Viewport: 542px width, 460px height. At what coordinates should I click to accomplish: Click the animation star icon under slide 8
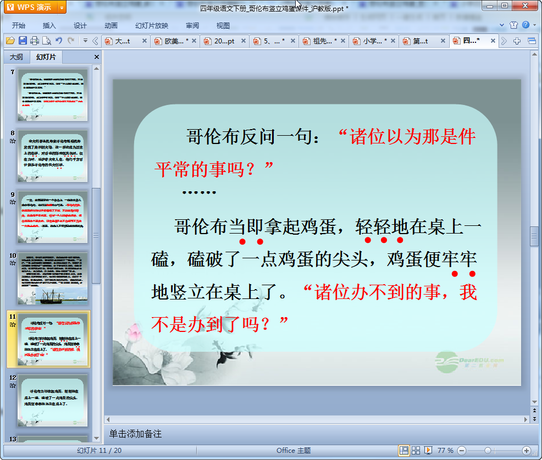click(13, 141)
